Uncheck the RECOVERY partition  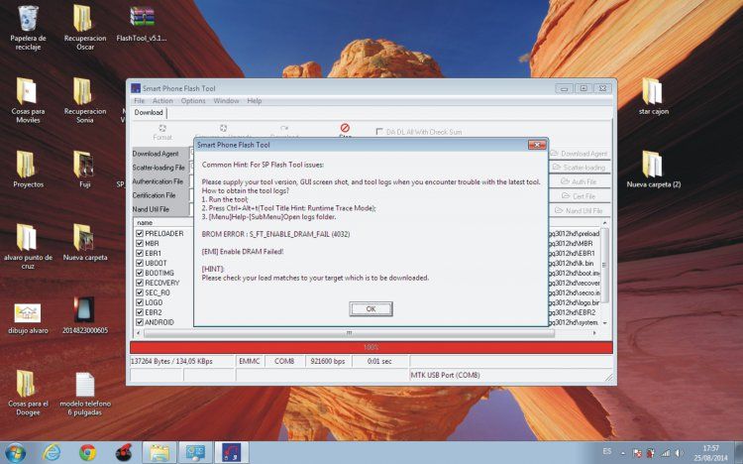tap(140, 283)
